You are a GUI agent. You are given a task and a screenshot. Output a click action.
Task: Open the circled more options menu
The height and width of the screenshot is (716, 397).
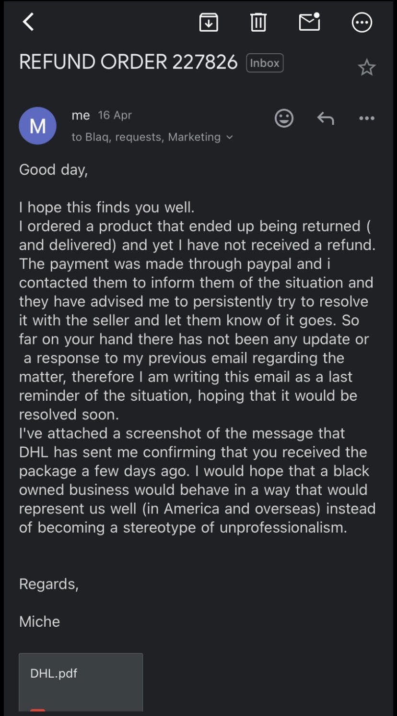click(362, 22)
